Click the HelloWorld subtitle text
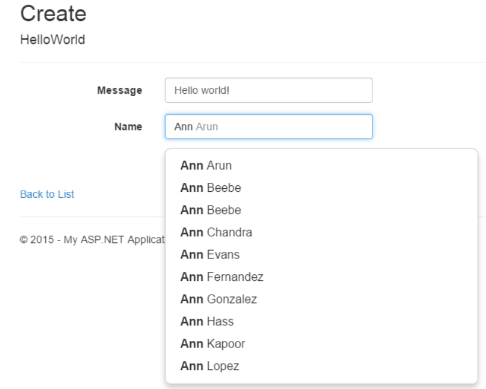This screenshot has width=486, height=389. coord(52,40)
